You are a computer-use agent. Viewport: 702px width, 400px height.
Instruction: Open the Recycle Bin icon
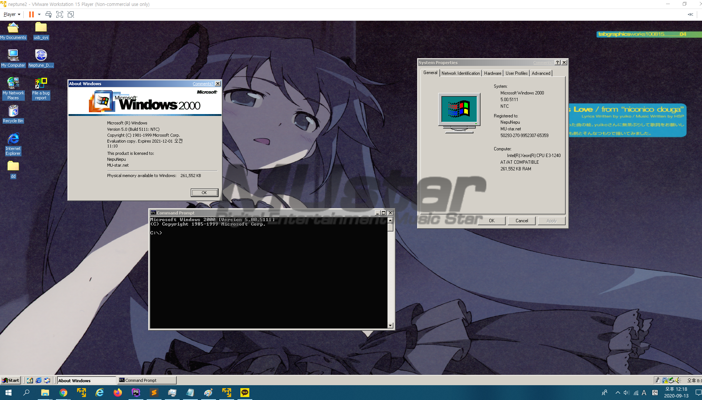13,114
